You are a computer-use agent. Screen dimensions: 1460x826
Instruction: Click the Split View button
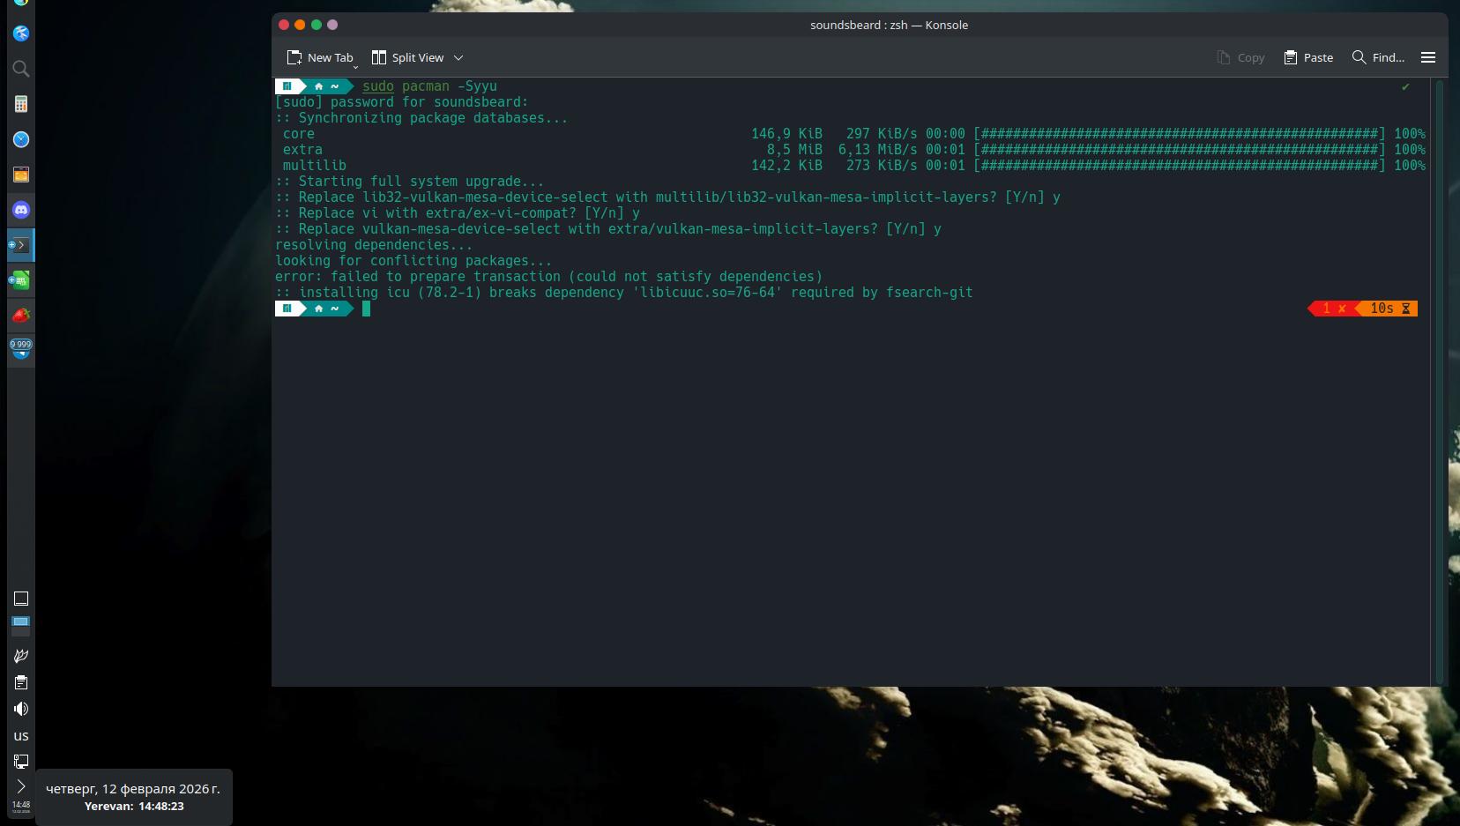point(407,57)
